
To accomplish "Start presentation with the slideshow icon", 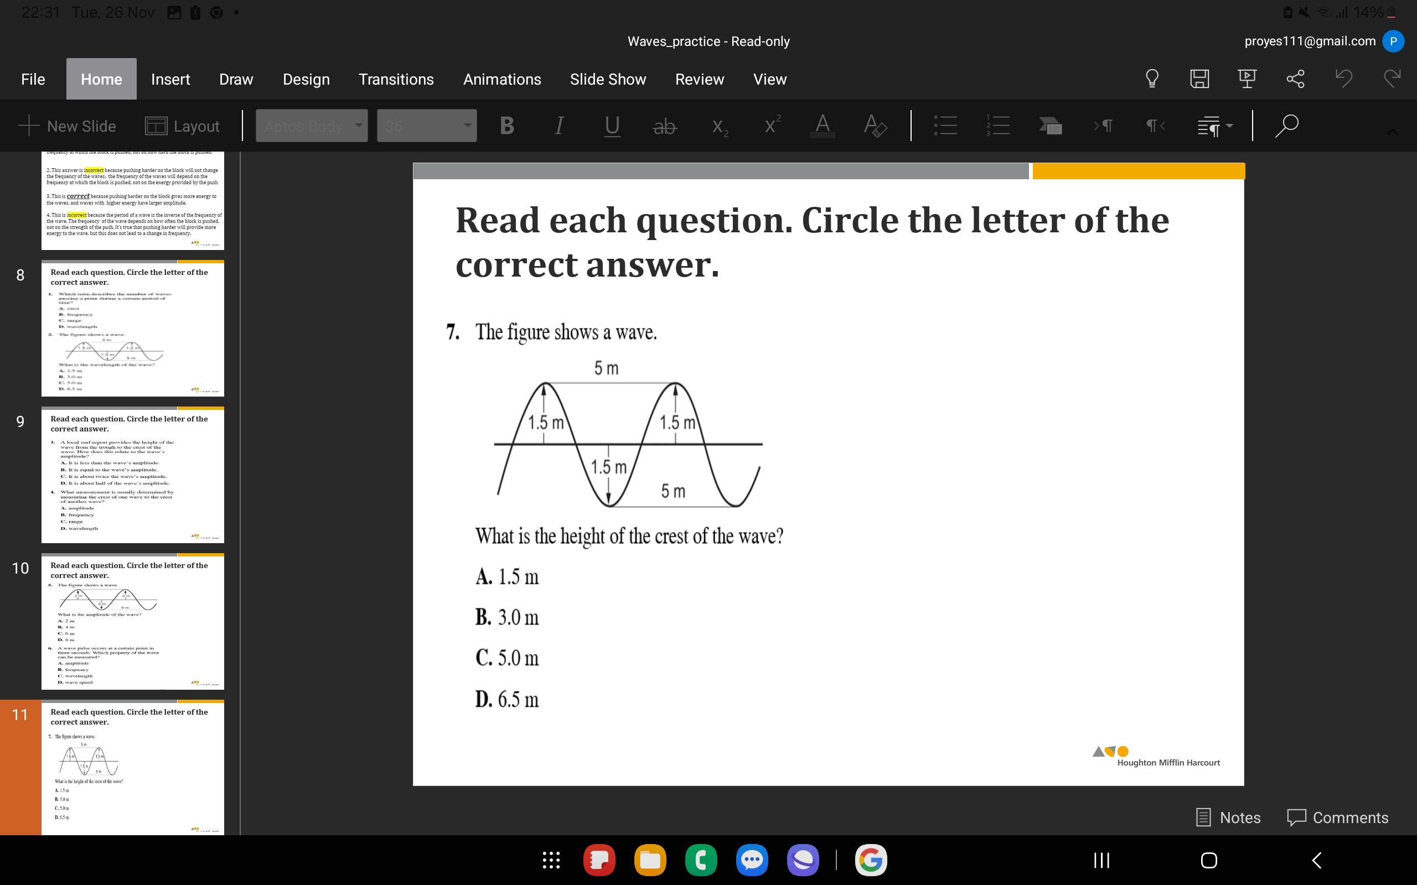I will [x=1247, y=79].
